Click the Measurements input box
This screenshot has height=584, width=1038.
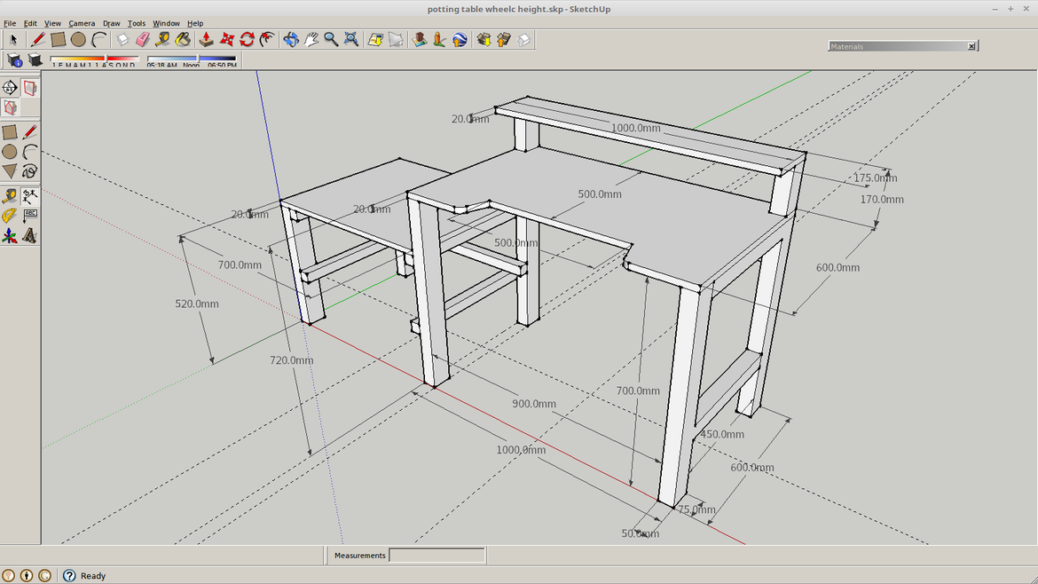[436, 556]
